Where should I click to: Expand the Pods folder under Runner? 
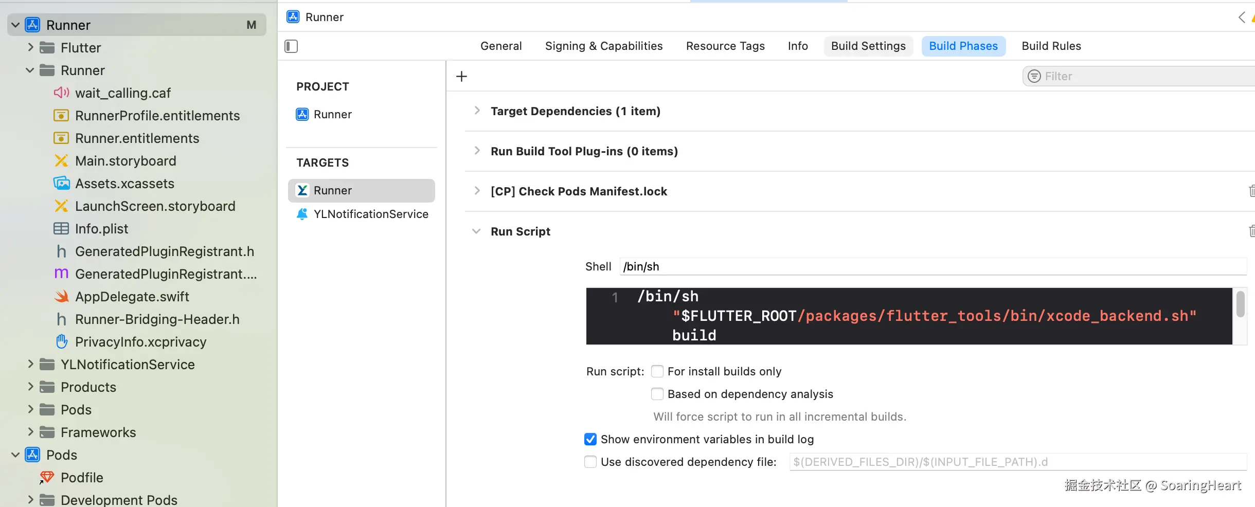tap(30, 409)
